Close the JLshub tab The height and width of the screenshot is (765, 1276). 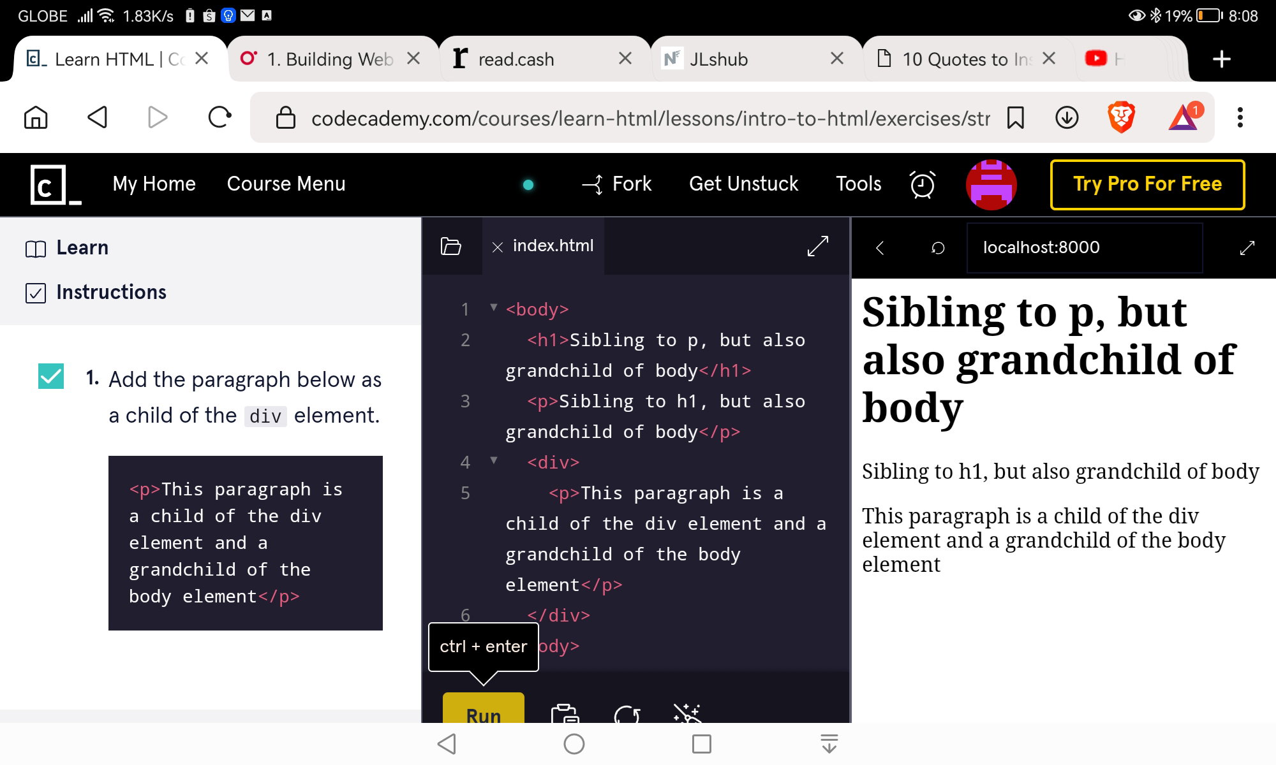(837, 59)
